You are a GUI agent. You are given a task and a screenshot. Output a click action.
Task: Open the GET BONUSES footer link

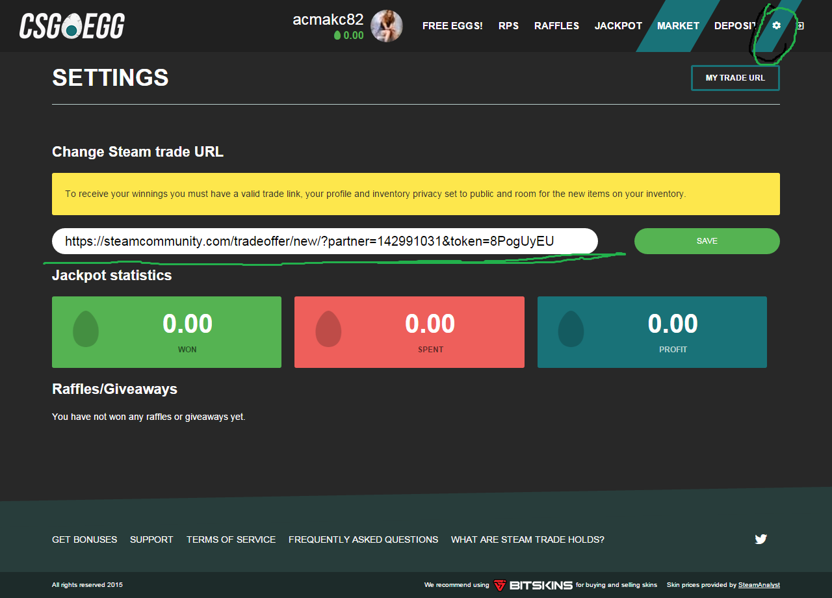84,539
